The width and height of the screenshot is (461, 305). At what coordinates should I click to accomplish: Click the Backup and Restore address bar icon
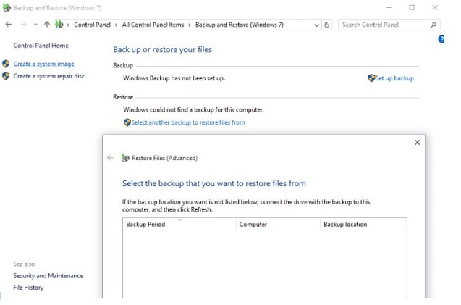[59, 25]
